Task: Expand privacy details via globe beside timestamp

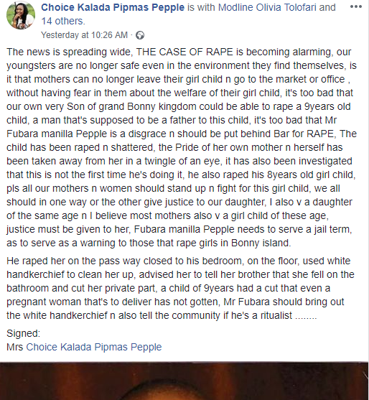Action: coord(140,35)
